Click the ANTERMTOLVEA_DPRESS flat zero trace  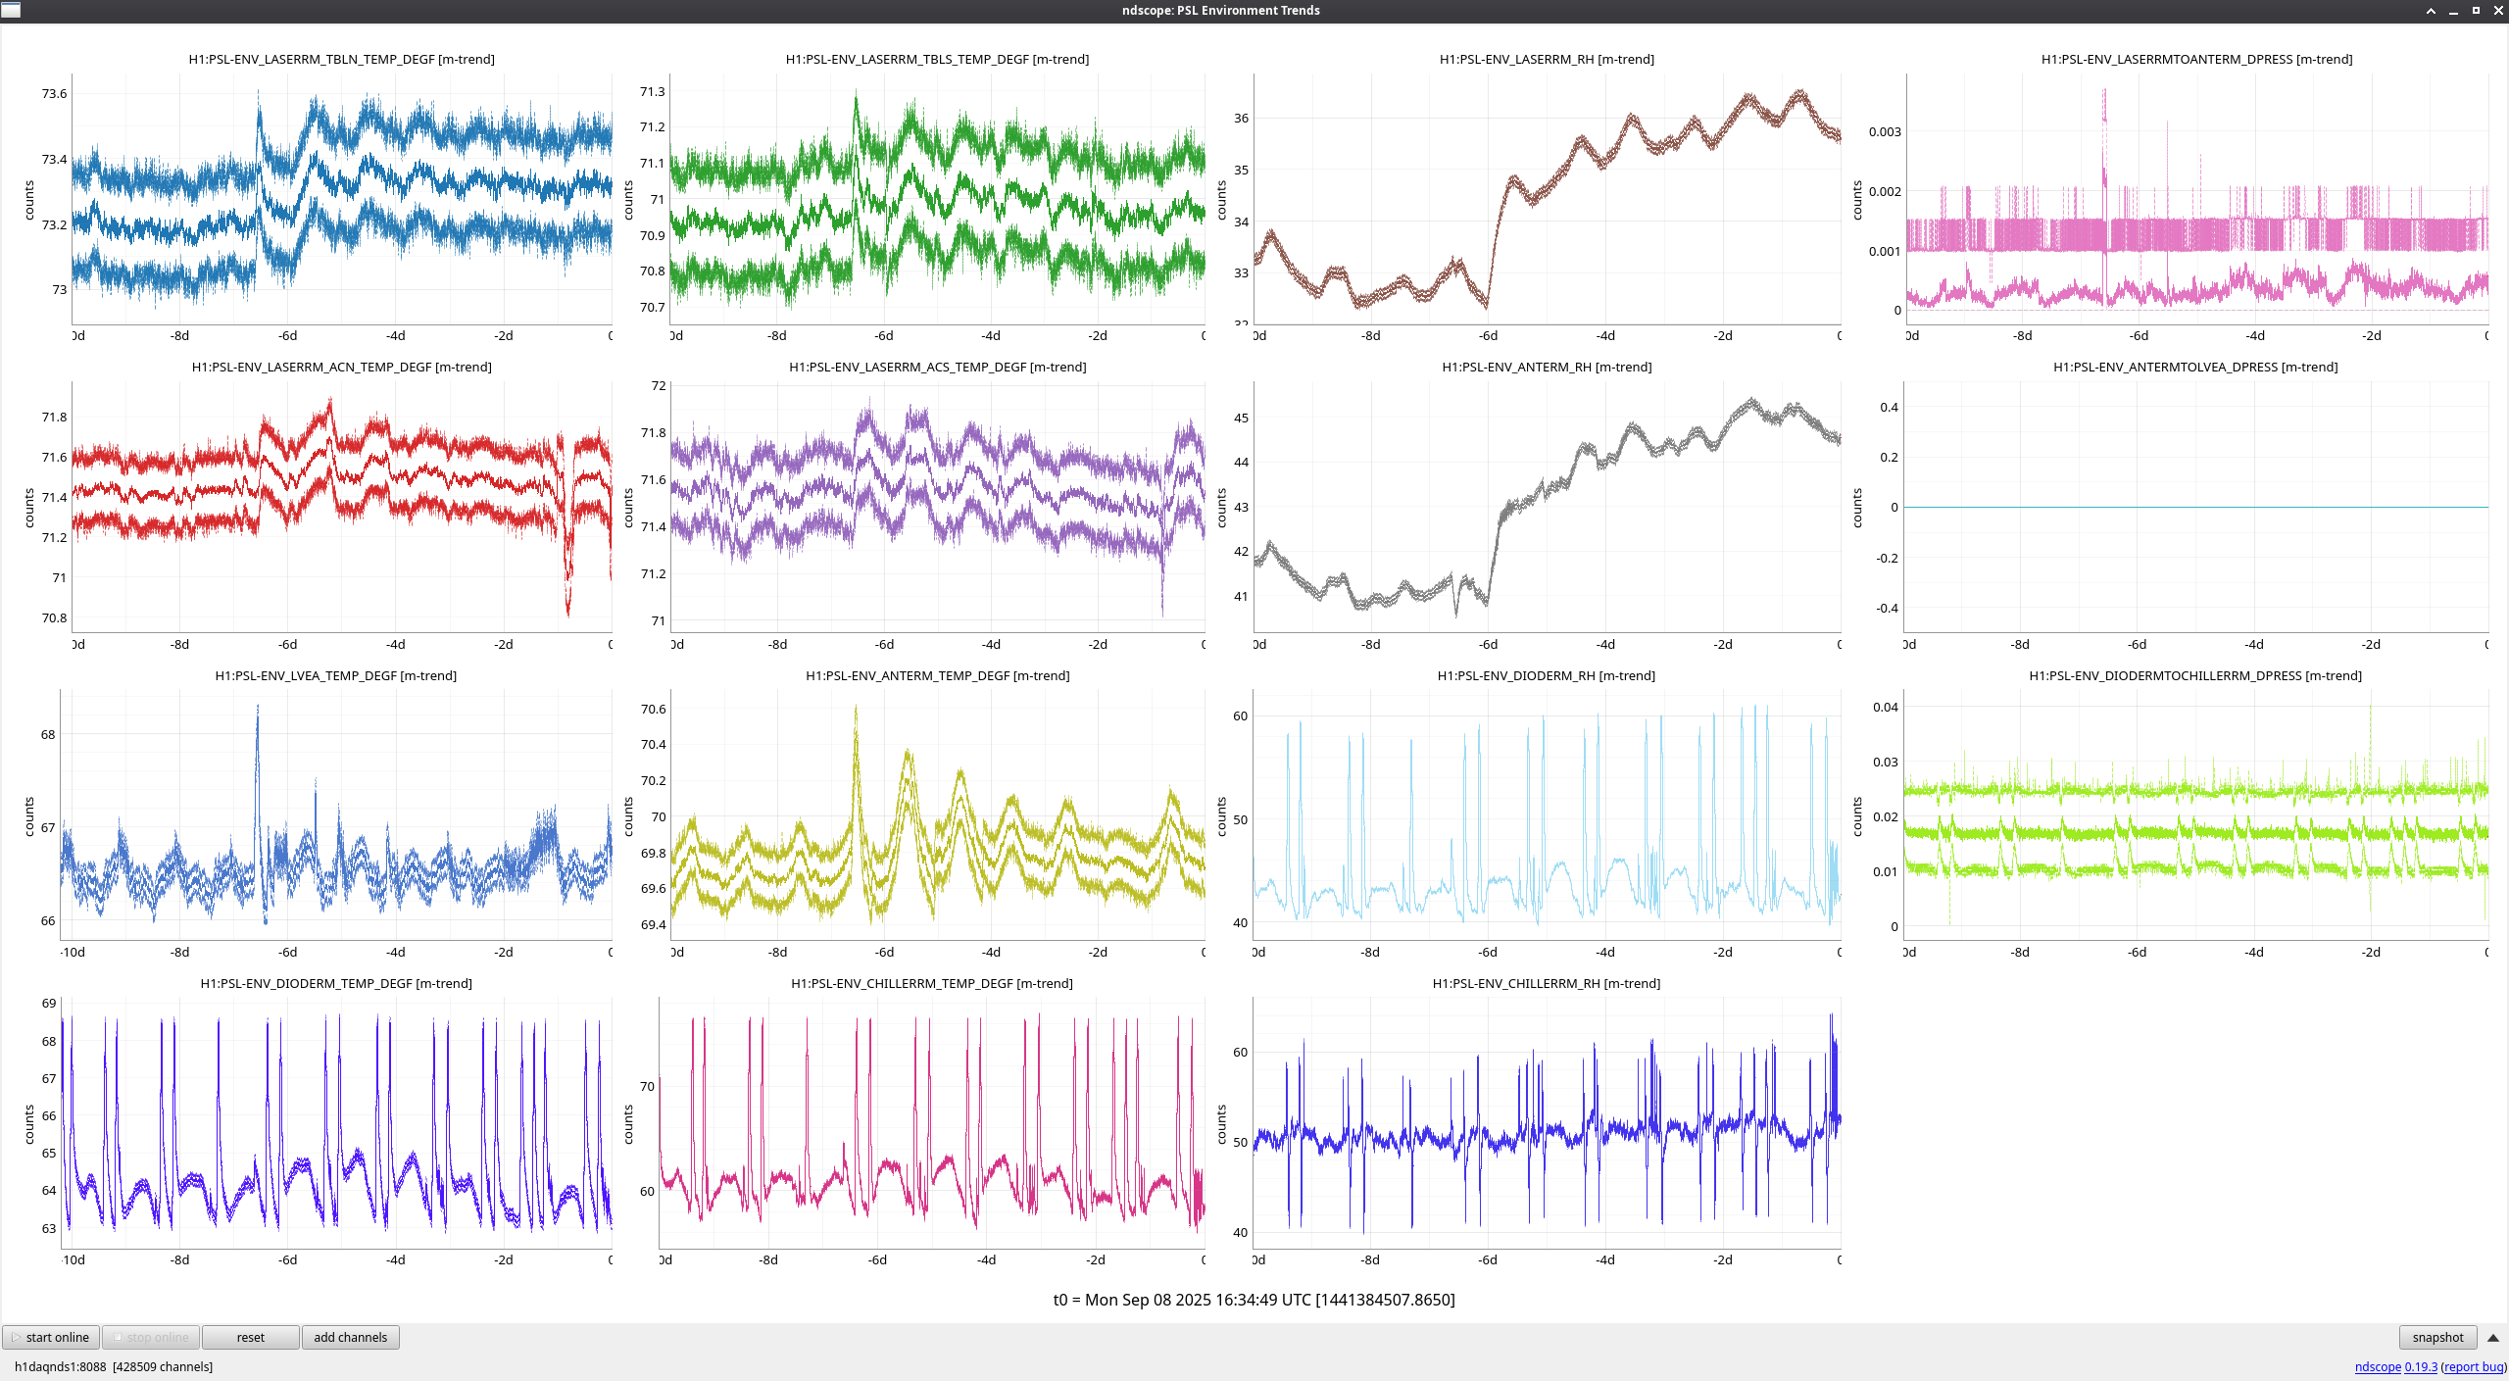(2195, 507)
